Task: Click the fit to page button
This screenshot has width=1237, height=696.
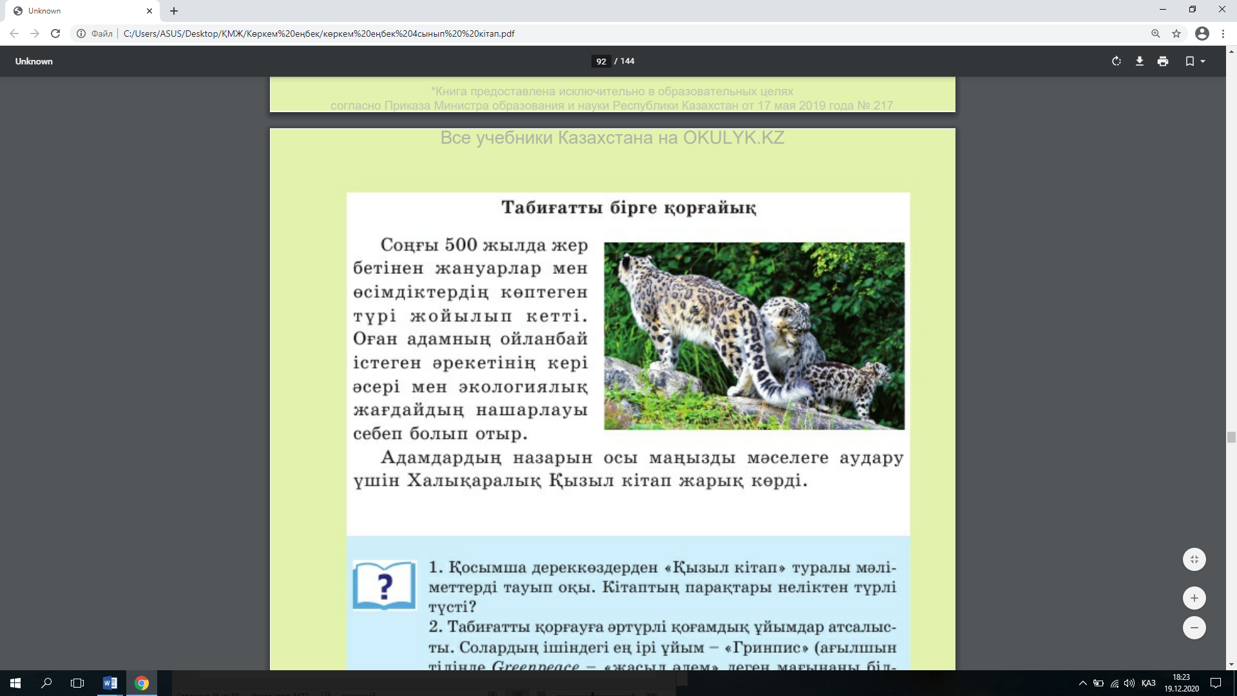Action: 1194,559
